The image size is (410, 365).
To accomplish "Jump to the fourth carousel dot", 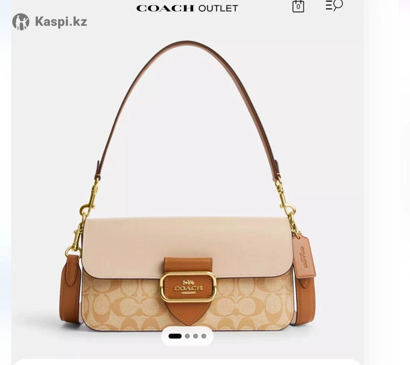I will click(204, 336).
